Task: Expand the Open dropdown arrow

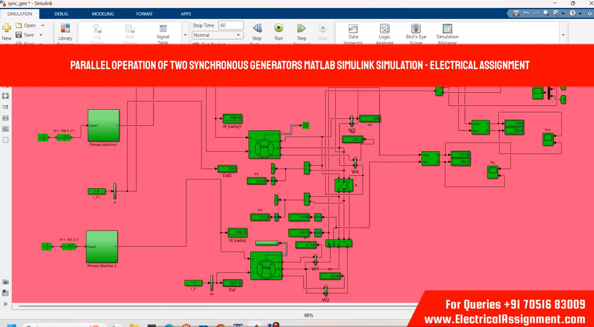Action: point(43,25)
